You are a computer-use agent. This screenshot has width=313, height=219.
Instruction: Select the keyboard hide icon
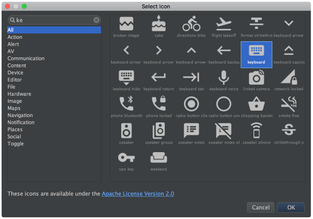126,78
